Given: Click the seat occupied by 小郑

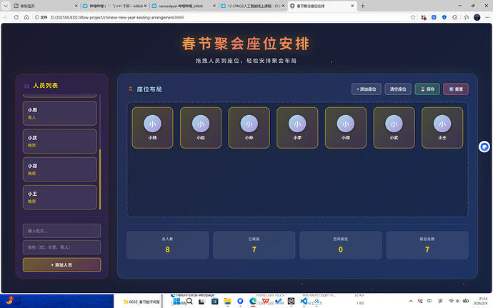Looking at the screenshot, I should pyautogui.click(x=346, y=128).
